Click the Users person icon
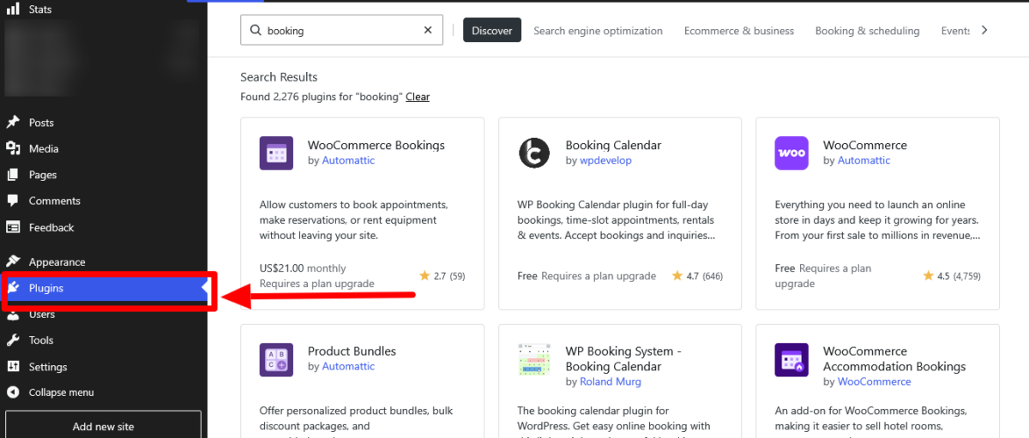Screen dimensions: 1029x438 click(13, 315)
